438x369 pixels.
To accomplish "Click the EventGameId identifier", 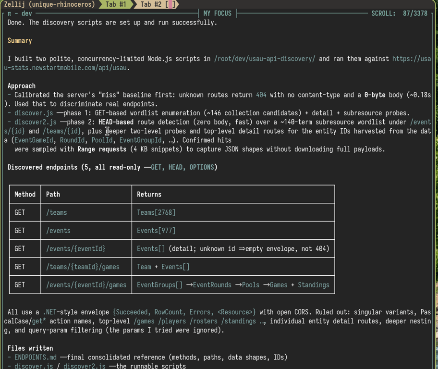I will [34, 140].
